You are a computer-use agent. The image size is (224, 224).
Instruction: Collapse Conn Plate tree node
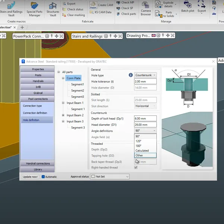point(63,78)
